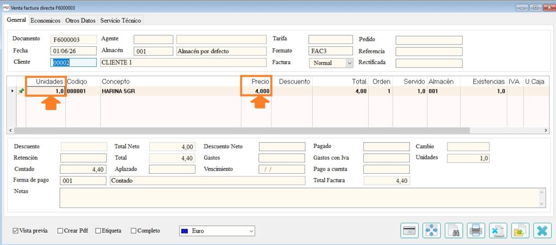Screen dimensions: 556x245
Task: Click the document search binoculars icon
Action: coord(454,230)
